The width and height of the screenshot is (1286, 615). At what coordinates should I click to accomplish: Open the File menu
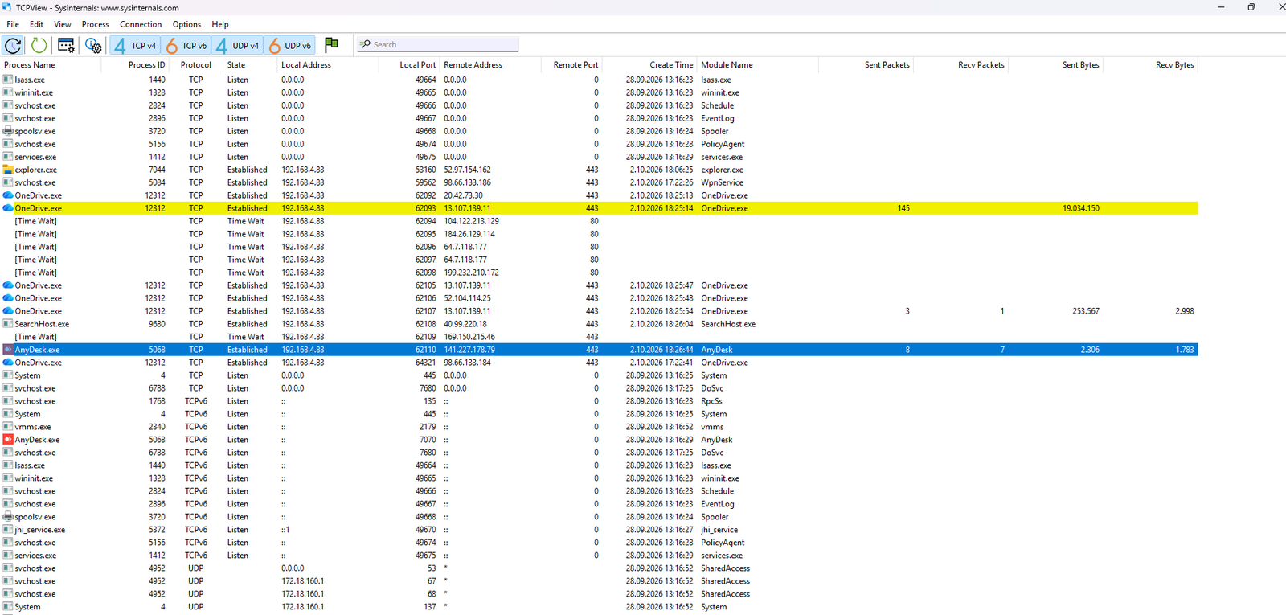(x=13, y=24)
